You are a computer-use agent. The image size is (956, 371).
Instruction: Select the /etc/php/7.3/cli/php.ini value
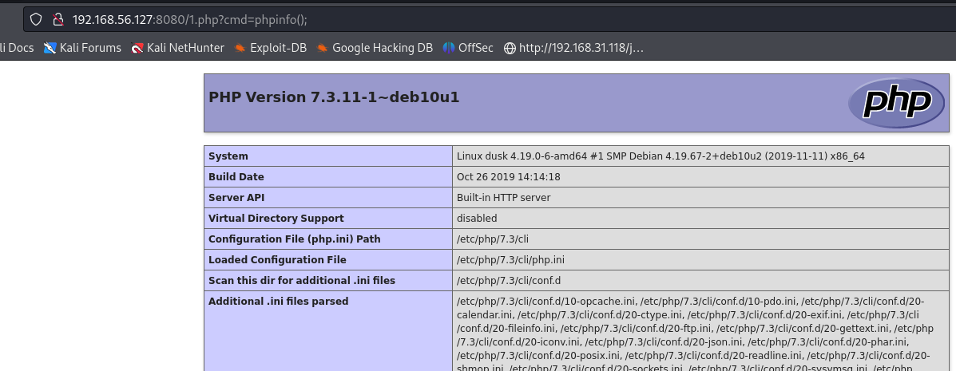point(510,259)
